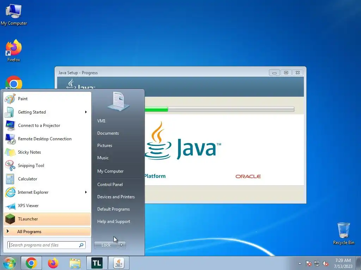Expand Internet Explorer jump list arrow
Viewport: 361px width, 270px height.
point(86,192)
